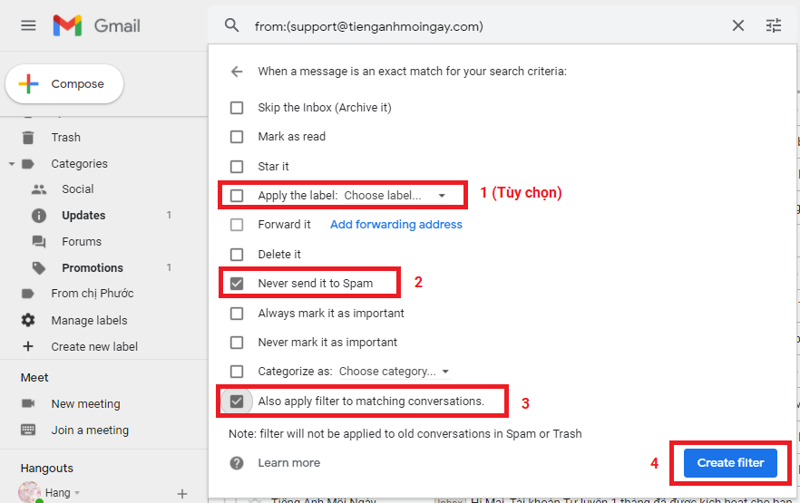Click the Learn more help icon
This screenshot has height=503, width=800.
237,462
